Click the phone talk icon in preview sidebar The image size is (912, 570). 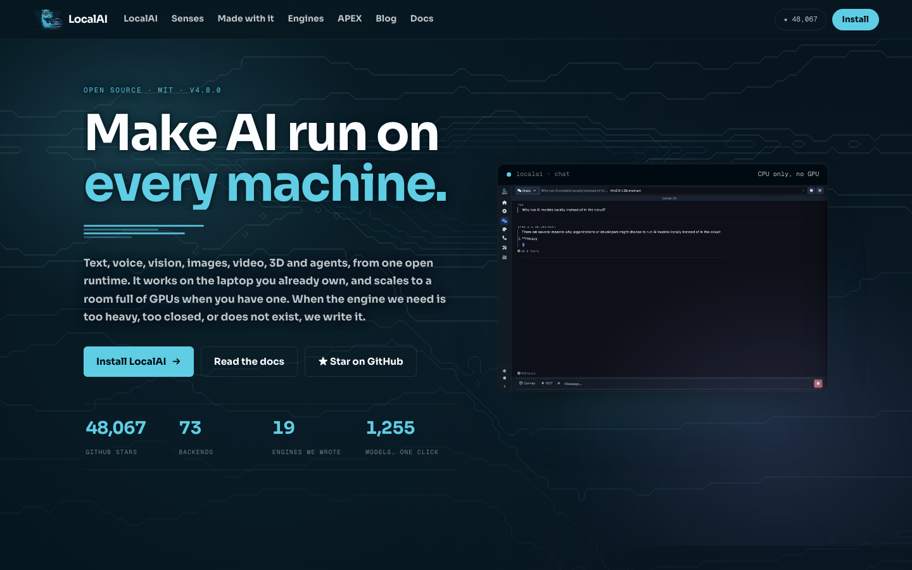click(505, 238)
